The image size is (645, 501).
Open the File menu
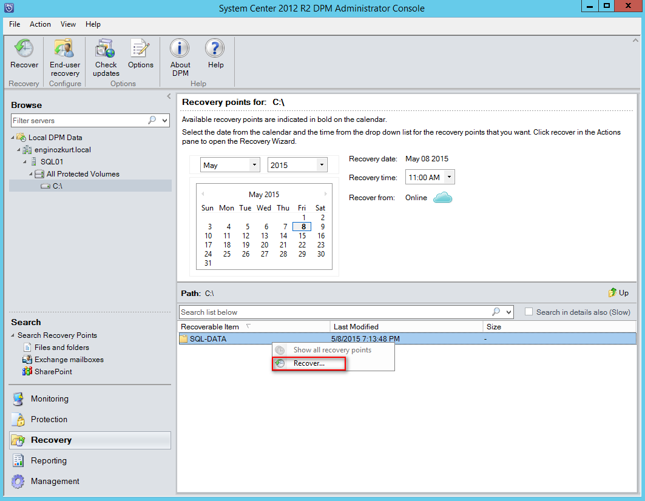click(x=15, y=24)
